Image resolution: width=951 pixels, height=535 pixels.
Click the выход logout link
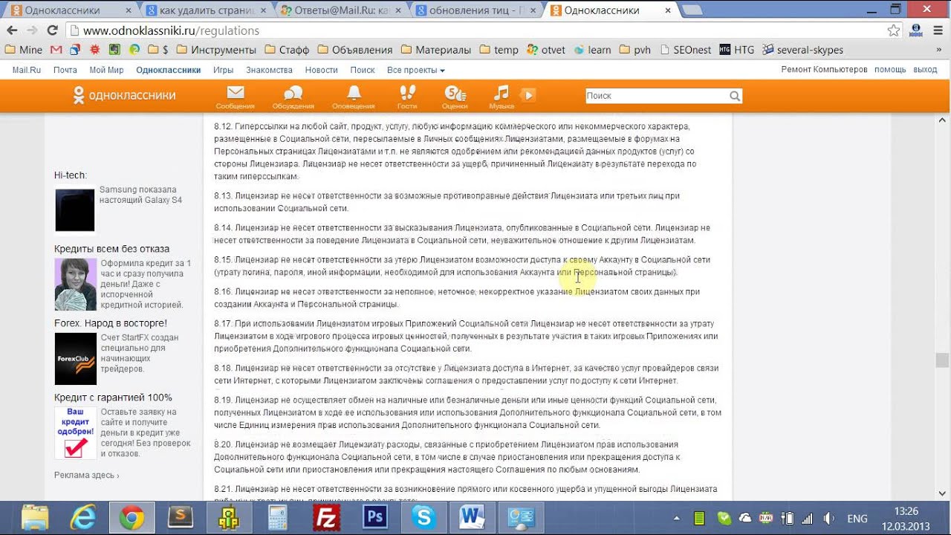[925, 69]
